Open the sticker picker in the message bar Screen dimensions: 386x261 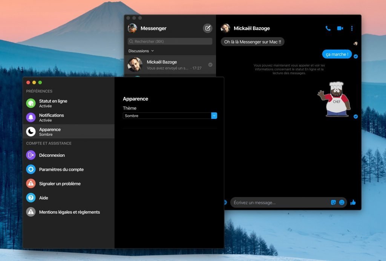(333, 202)
